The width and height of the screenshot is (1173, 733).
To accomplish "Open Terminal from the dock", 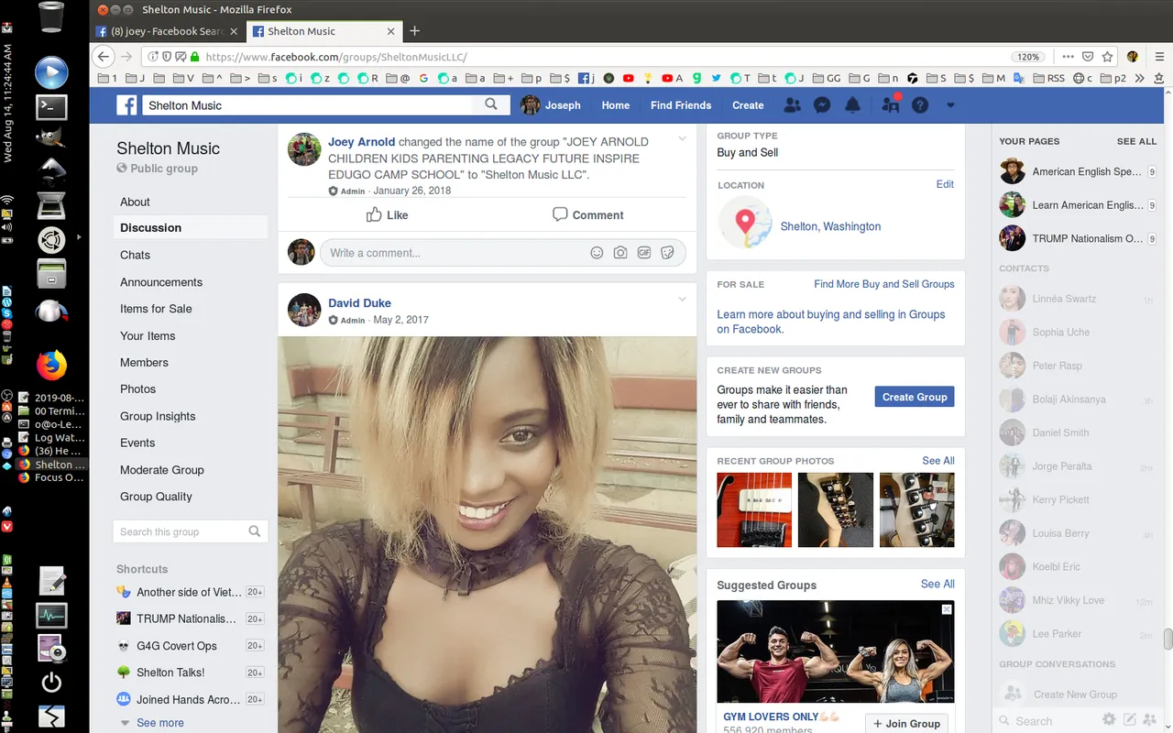I will point(51,106).
